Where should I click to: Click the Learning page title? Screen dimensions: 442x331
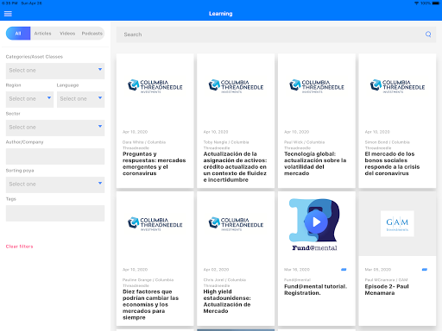[221, 14]
